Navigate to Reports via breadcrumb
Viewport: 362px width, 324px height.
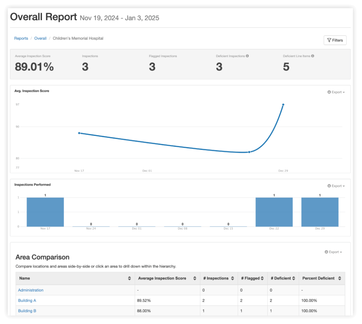(21, 38)
